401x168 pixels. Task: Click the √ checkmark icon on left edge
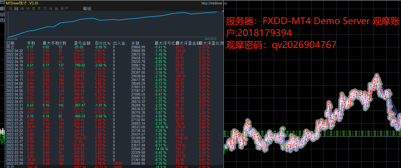point(2,14)
